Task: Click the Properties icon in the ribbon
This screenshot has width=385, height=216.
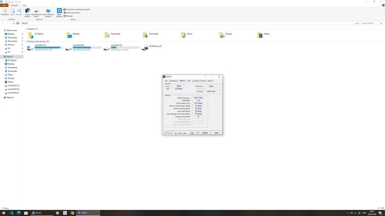Action: pyautogui.click(x=5, y=12)
